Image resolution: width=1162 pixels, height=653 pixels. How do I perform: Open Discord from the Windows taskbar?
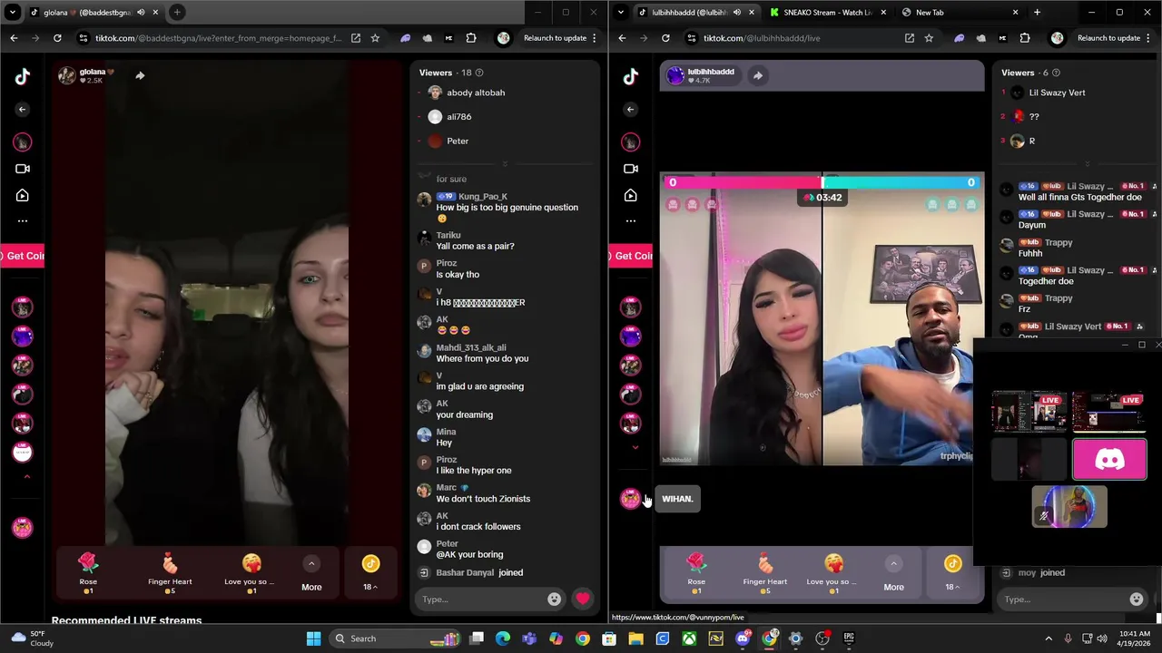tap(743, 638)
